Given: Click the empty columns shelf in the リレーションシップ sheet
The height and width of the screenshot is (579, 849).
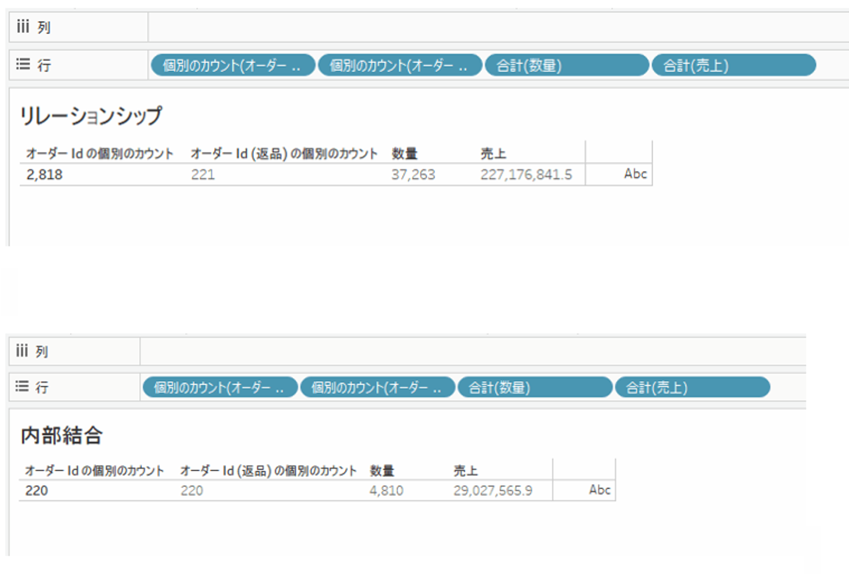Looking at the screenshot, I should click(498, 27).
